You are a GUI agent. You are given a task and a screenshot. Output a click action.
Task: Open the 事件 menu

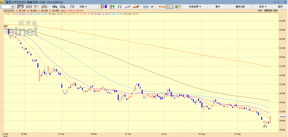218,6
